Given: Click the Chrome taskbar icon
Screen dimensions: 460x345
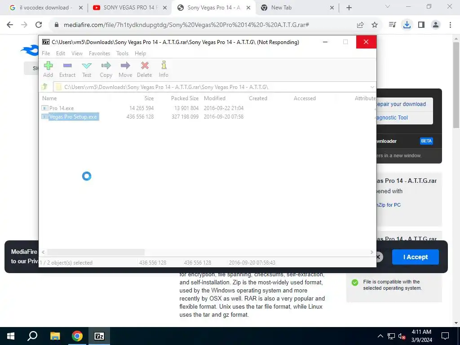Looking at the screenshot, I should (x=77, y=336).
